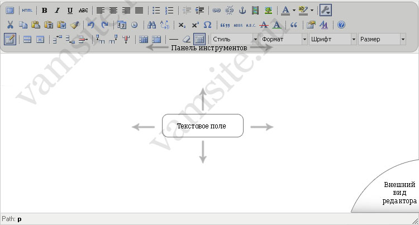This screenshot has width=419, height=225.
Task: Apply blockquote formatting
Action: pos(294,25)
